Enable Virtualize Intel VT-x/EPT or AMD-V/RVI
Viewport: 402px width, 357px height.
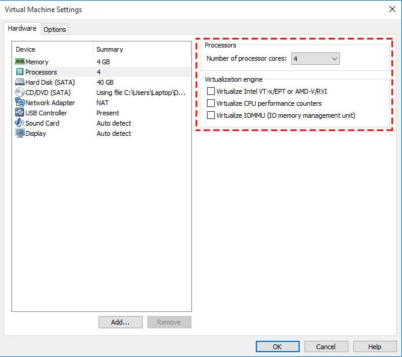coord(211,91)
